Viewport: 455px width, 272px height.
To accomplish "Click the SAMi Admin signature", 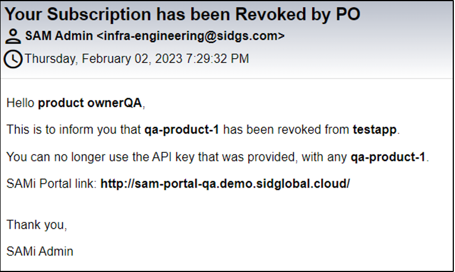I will point(40,251).
